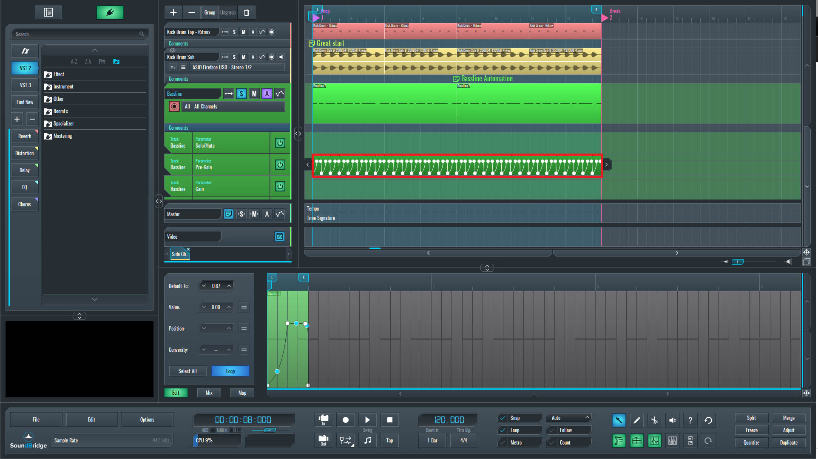The image size is (818, 459).
Task: Toggle the Loop checkbox in transport options
Action: 503,430
